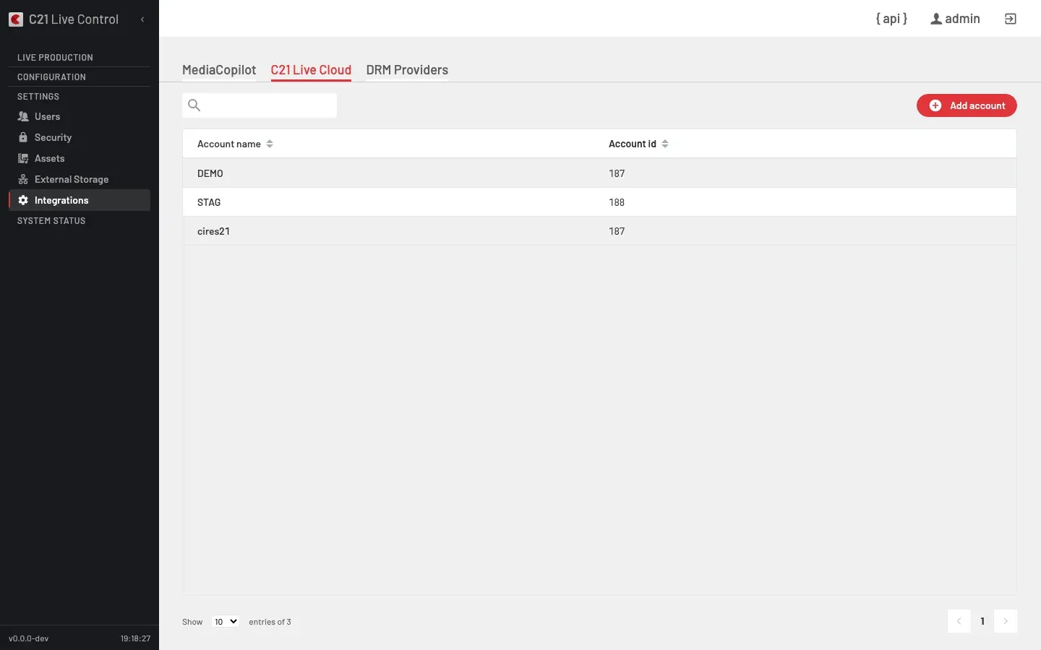The width and height of the screenshot is (1041, 650).
Task: Click the entries of 3 label
Action: point(270,622)
